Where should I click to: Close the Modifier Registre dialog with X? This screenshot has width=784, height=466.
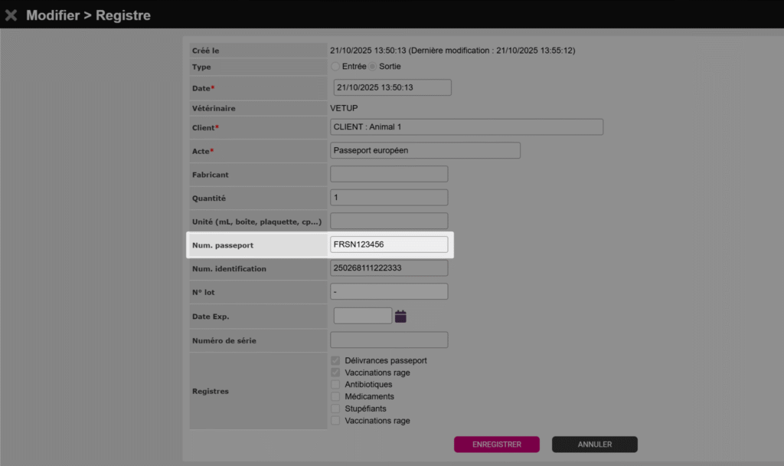[11, 15]
